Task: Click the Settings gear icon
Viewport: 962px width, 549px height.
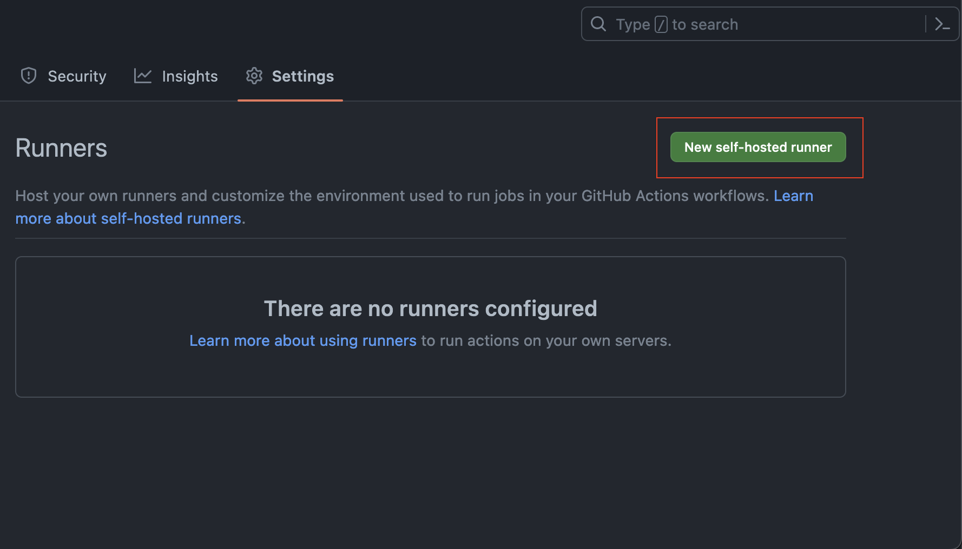Action: pos(254,76)
